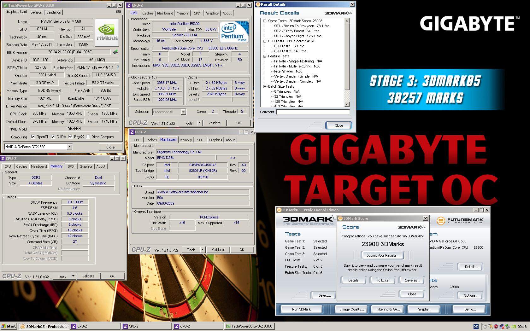This screenshot has width=530, height=331.
Task: Open Processor #1 selection dropdown
Action: [x=184, y=112]
